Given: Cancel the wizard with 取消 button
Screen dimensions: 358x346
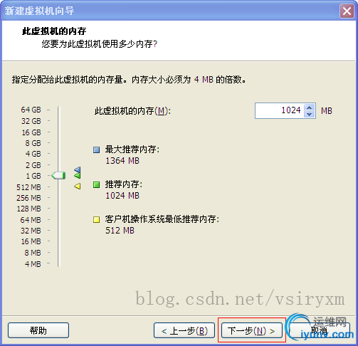Looking at the screenshot, I should [319, 330].
